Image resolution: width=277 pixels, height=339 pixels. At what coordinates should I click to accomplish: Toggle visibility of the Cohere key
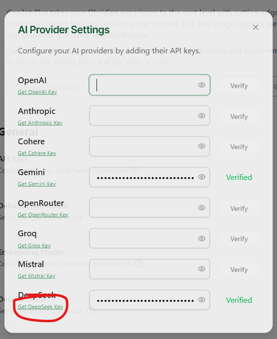202,146
